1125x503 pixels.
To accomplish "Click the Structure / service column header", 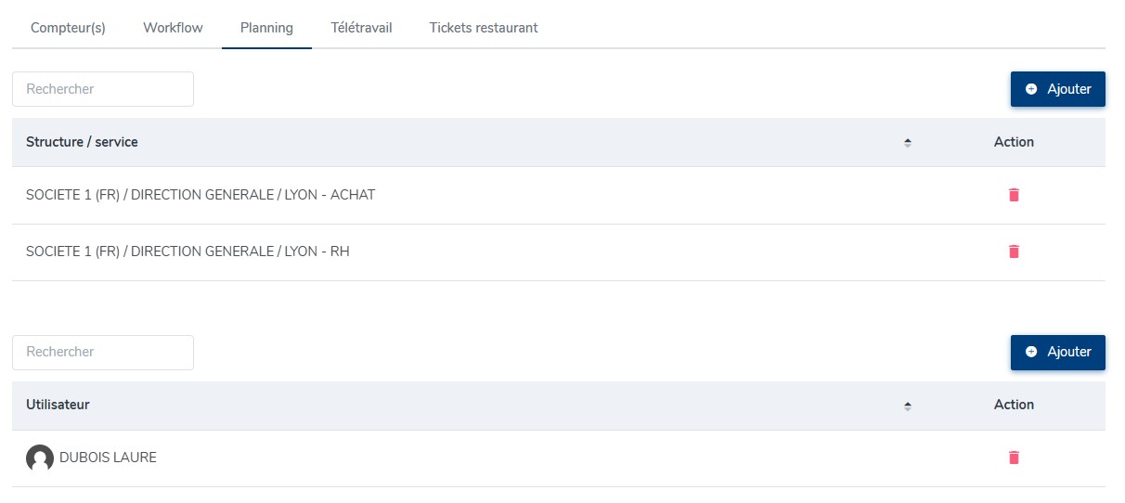I will point(82,142).
